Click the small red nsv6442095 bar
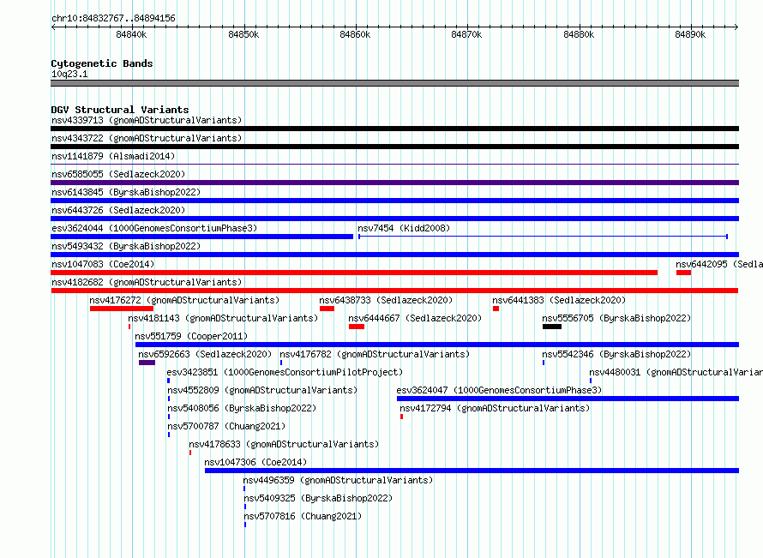Screen dimensions: 763x558 pyautogui.click(x=683, y=273)
